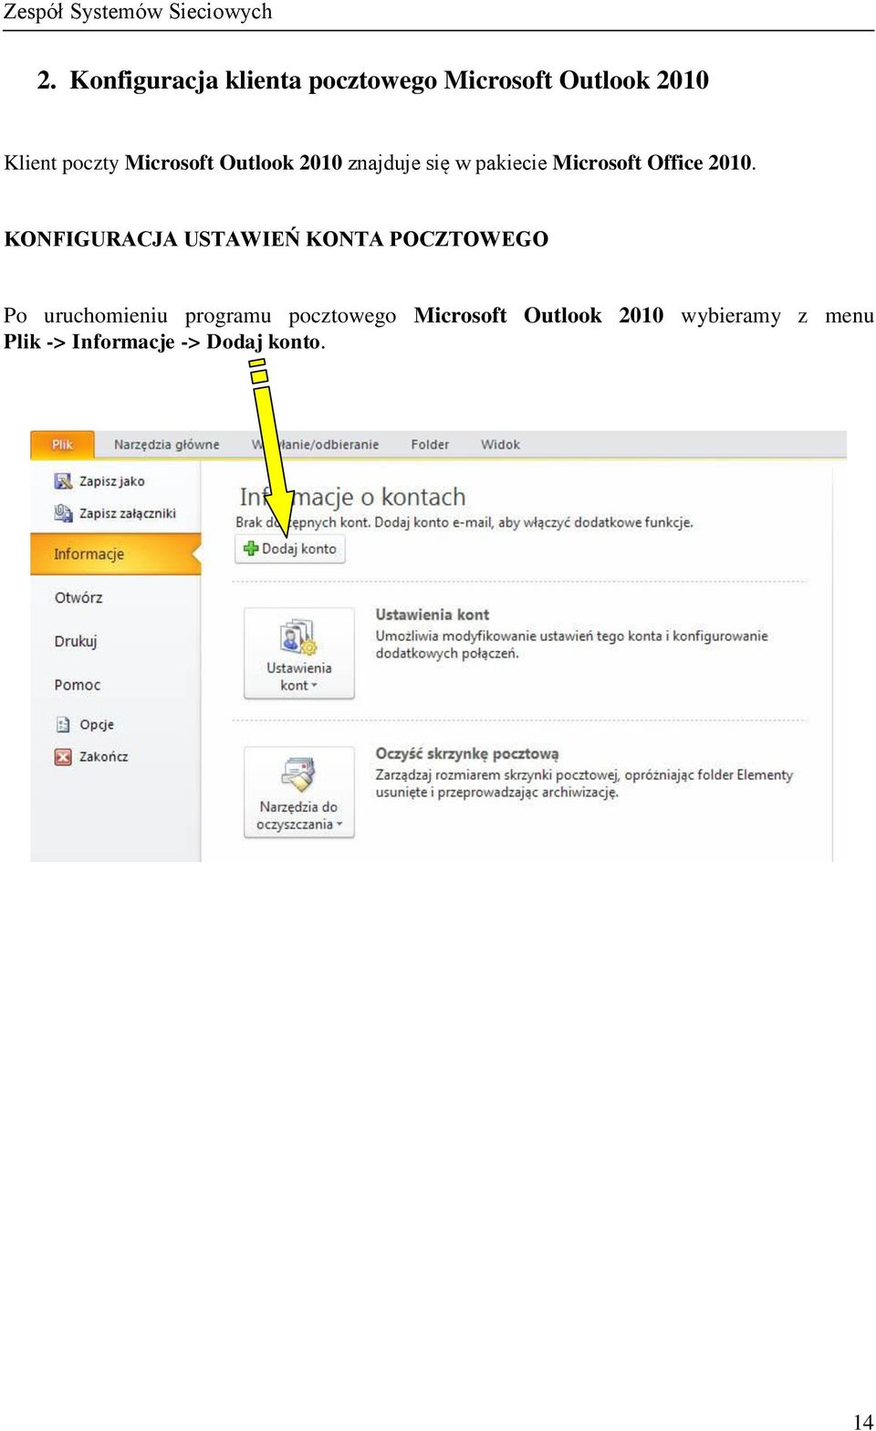The image size is (876, 1431).
Task: Click the mailbox cleanup tools icon
Action: tap(298, 774)
